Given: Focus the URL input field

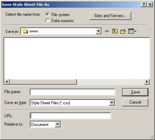Looking at the screenshot, I should pyautogui.click(x=70, y=116).
